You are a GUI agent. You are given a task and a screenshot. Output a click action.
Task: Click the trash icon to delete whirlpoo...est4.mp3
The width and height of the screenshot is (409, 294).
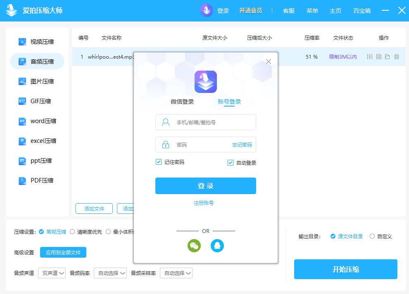point(397,57)
